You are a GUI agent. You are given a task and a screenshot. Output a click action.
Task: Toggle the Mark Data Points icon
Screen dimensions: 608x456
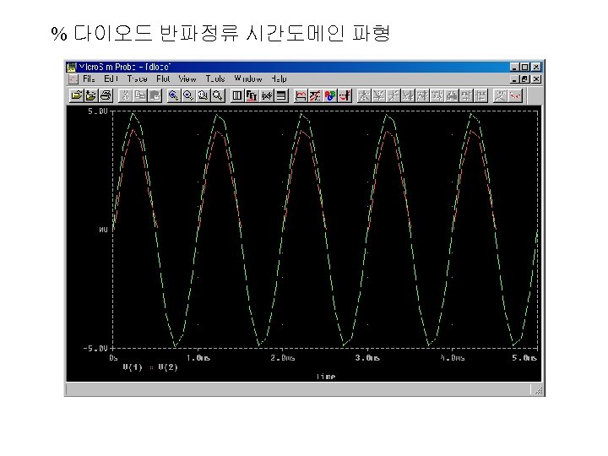click(x=514, y=95)
